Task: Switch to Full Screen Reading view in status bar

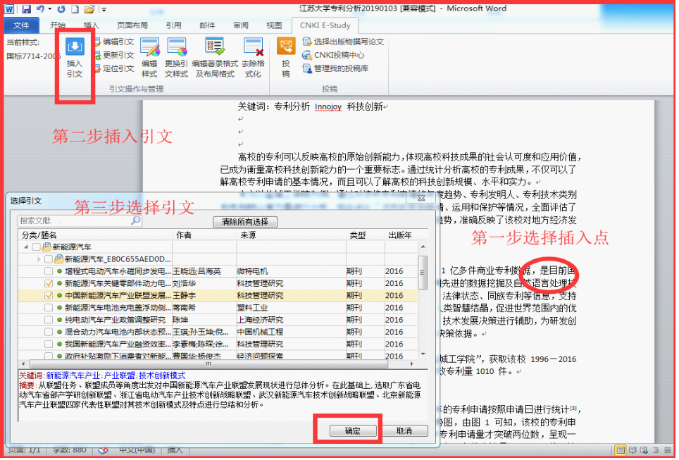Action: click(633, 451)
